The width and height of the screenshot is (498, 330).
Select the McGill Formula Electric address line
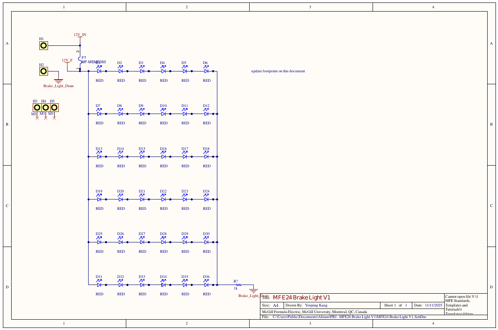tap(315, 311)
